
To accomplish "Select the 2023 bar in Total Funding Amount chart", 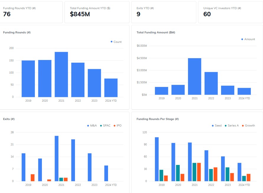I will point(228,90).
